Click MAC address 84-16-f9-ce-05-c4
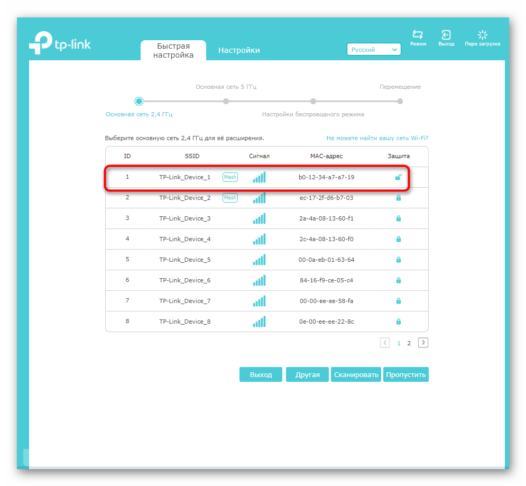The image size is (526, 486). coord(326,280)
